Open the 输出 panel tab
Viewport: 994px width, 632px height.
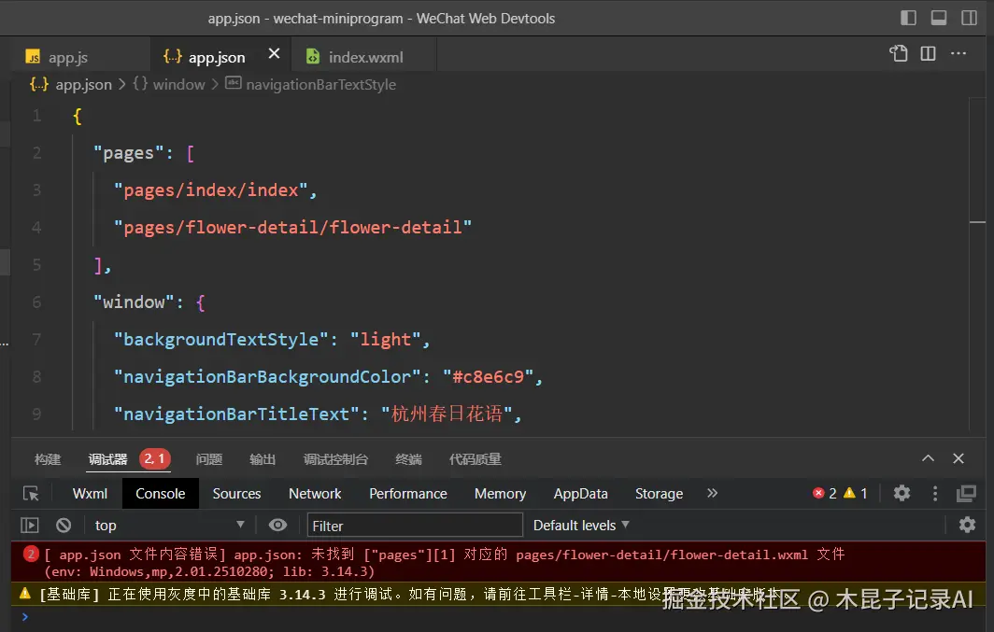[263, 459]
